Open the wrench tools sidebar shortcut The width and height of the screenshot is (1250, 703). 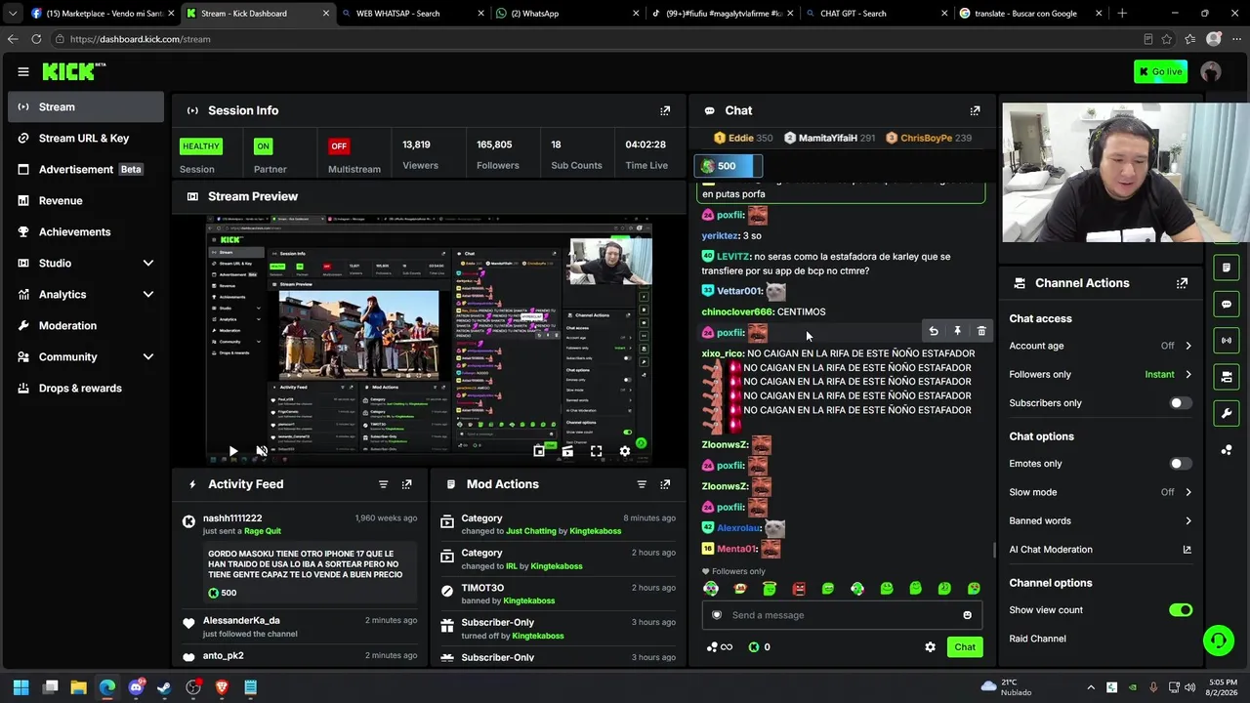pos(1227,413)
